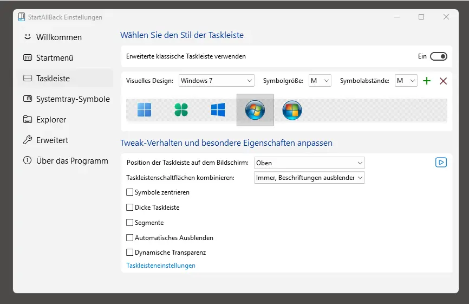The height and width of the screenshot is (304, 469).
Task: Go to Über das Programm page
Action: (x=71, y=161)
